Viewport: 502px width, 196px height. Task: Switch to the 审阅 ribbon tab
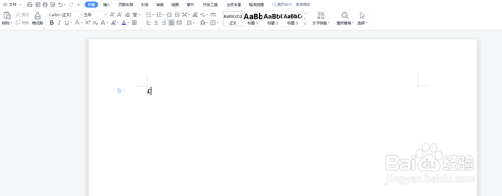pos(160,5)
